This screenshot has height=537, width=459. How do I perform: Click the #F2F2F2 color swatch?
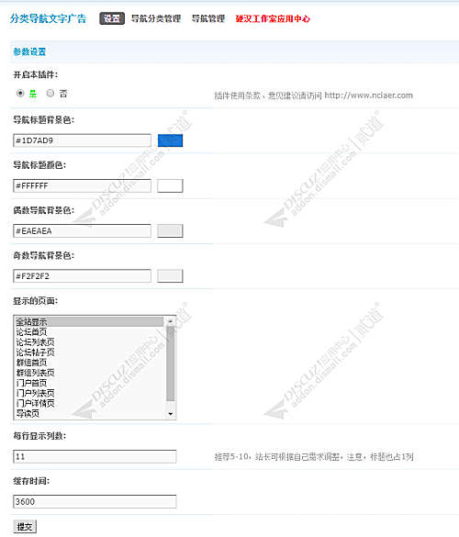click(x=170, y=276)
